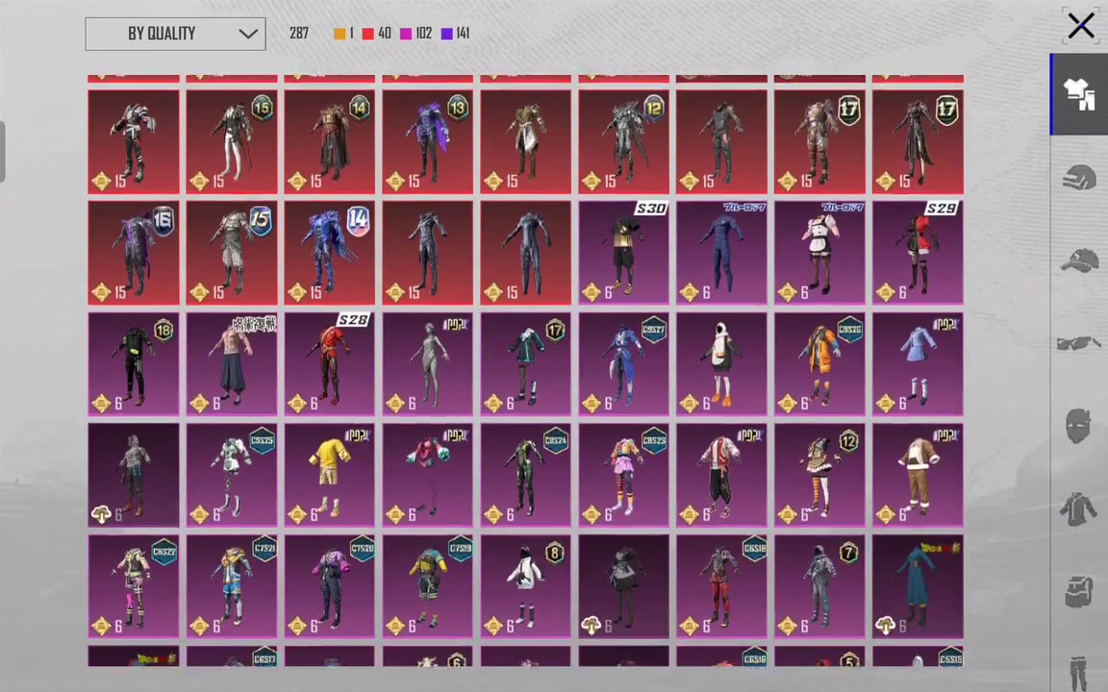1108x692 pixels.
Task: Select the C7S19 yellow and blue outfit
Action: tap(427, 586)
